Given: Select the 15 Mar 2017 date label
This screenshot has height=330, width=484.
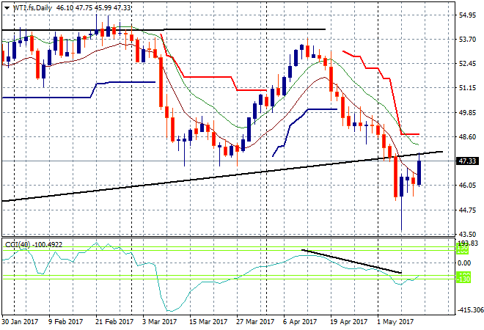Looking at the screenshot, I should point(205,321).
